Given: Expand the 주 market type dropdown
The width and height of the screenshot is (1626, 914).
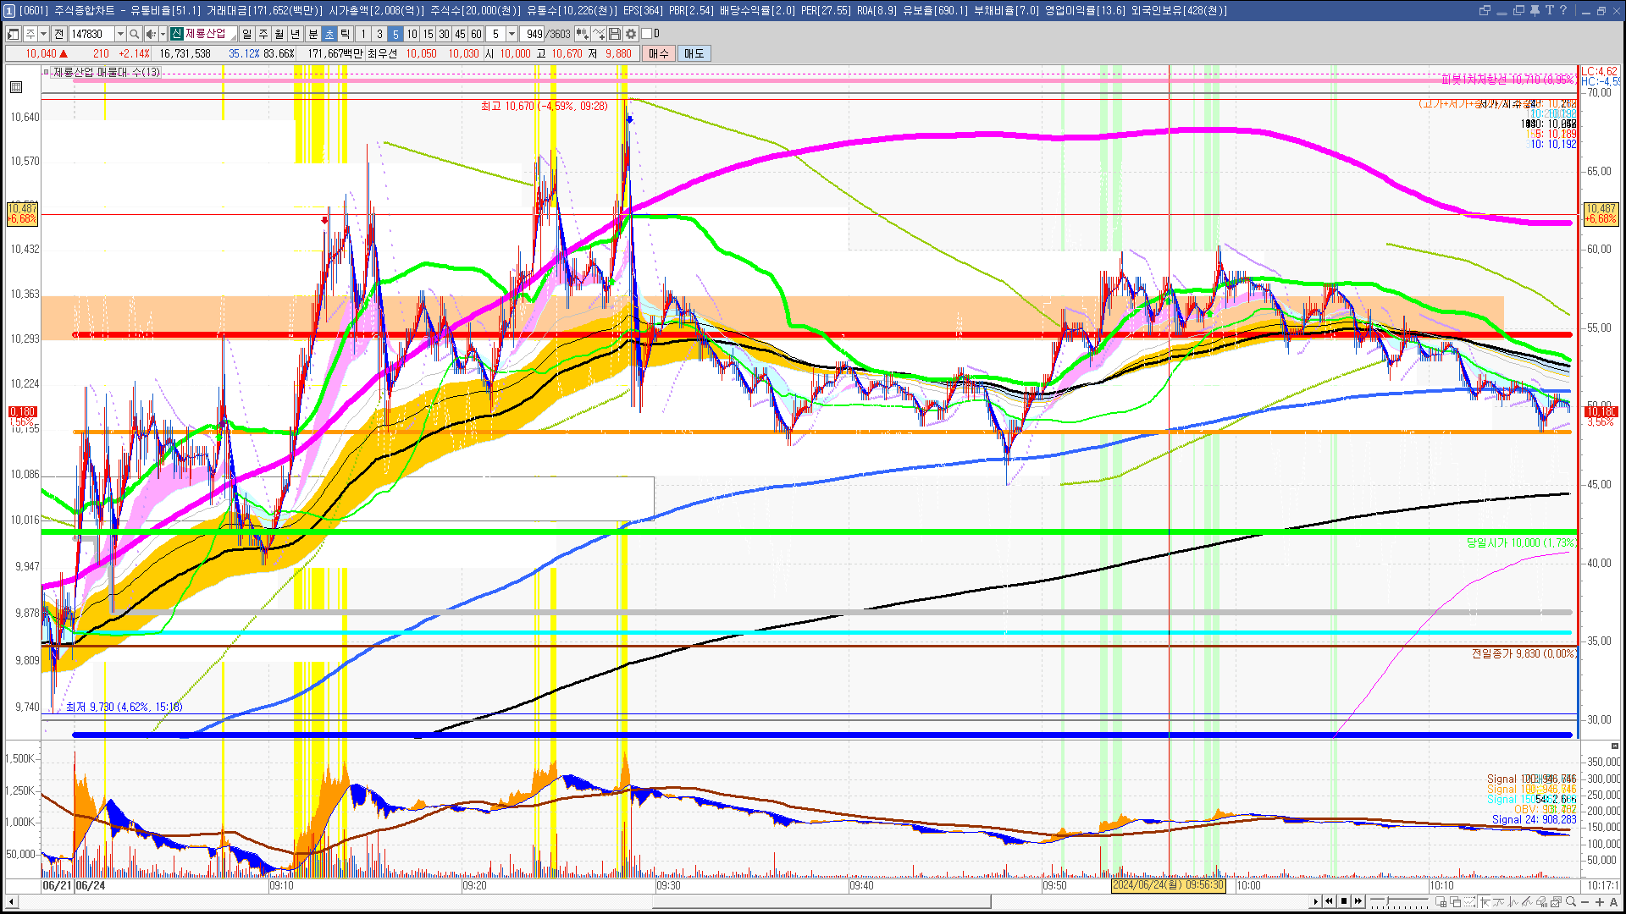Looking at the screenshot, I should point(43,34).
